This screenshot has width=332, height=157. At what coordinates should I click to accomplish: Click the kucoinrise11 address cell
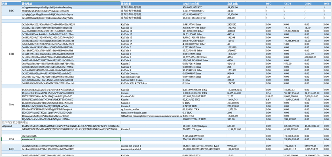71,139
